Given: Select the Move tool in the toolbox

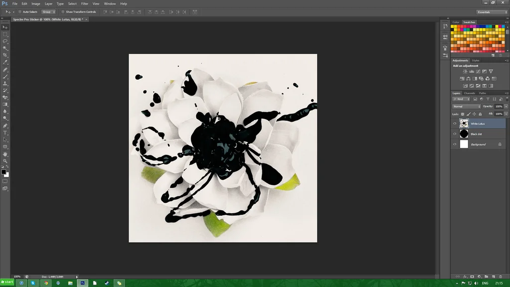Looking at the screenshot, I should (x=5, y=27).
